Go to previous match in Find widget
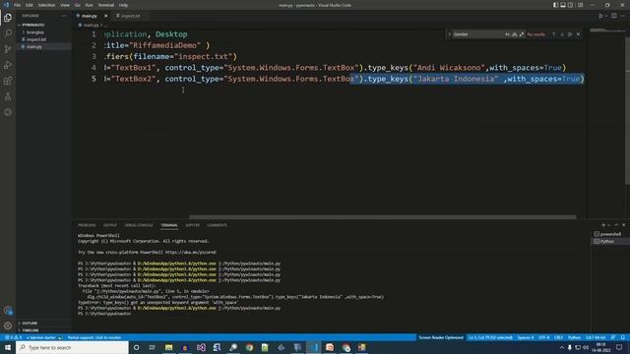The image size is (630, 354). (x=553, y=34)
